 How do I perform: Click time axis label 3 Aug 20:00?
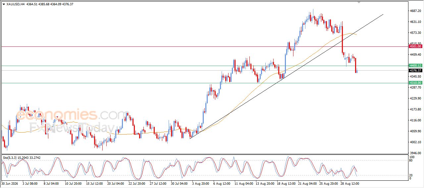click(200, 183)
